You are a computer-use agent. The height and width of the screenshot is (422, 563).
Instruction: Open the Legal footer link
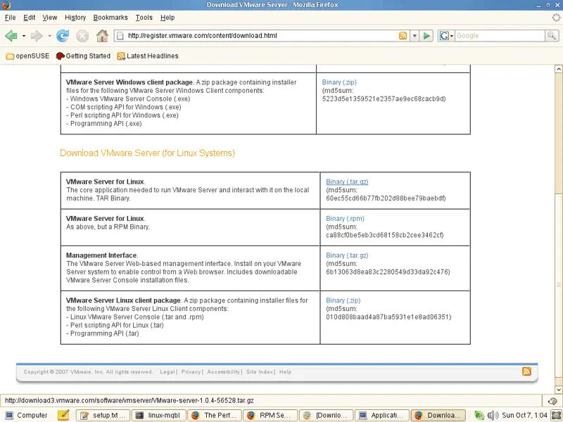click(167, 372)
